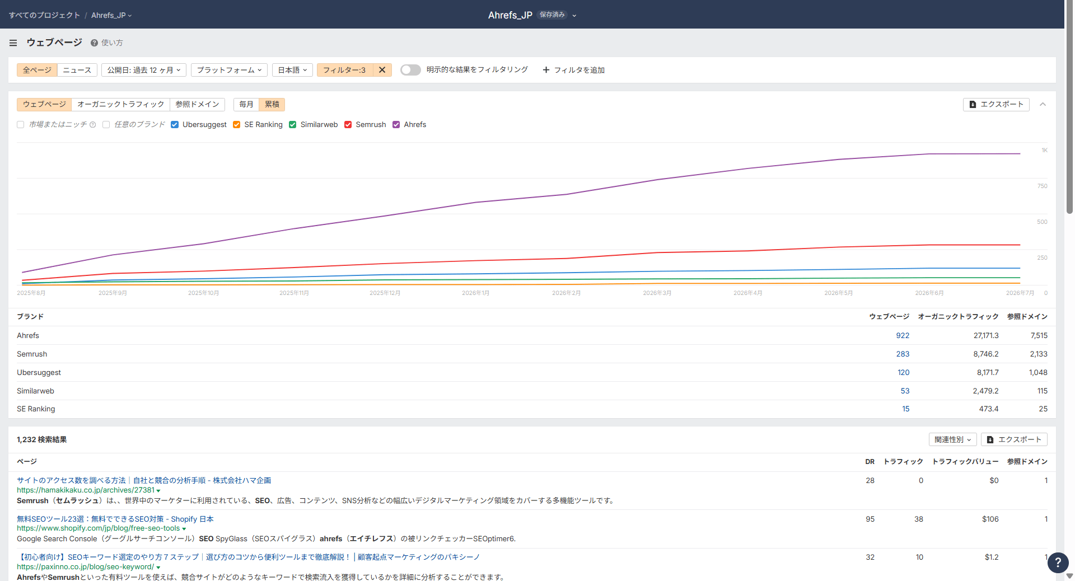Click フィルタを追加 button
The image size is (1075, 581).
573,70
